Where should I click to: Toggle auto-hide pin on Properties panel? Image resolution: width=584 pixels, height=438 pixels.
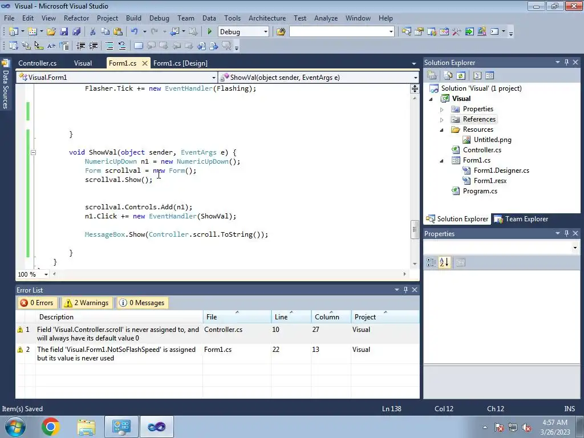[566, 233]
